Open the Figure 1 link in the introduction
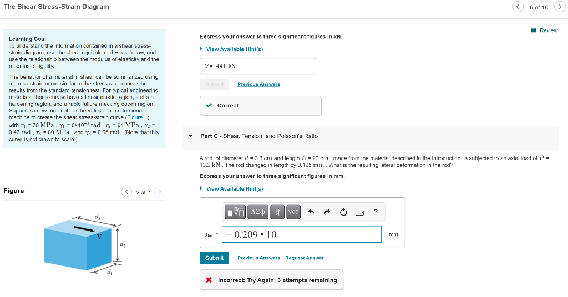The image size is (568, 297). click(137, 117)
